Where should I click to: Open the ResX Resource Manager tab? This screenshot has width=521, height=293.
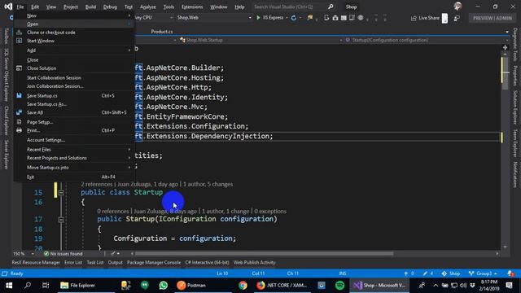click(x=36, y=262)
